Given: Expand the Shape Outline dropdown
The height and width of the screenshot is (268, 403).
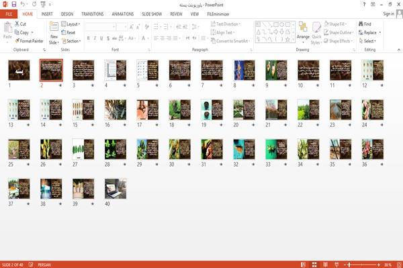Looking at the screenshot, I should click(339, 32).
